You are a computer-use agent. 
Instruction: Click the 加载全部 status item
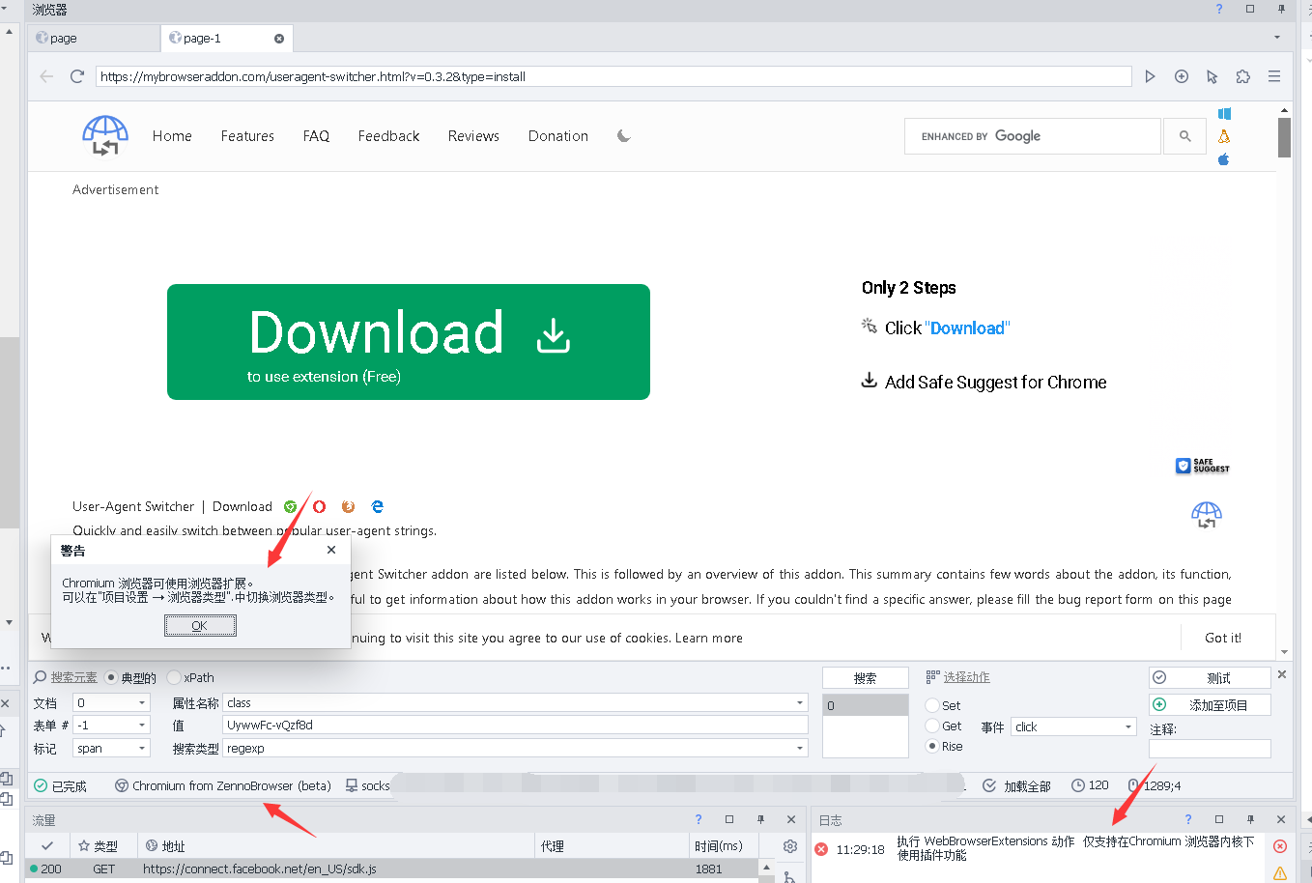pos(1016,785)
